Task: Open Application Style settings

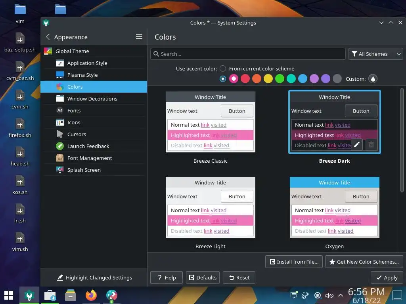Action: 94,63
